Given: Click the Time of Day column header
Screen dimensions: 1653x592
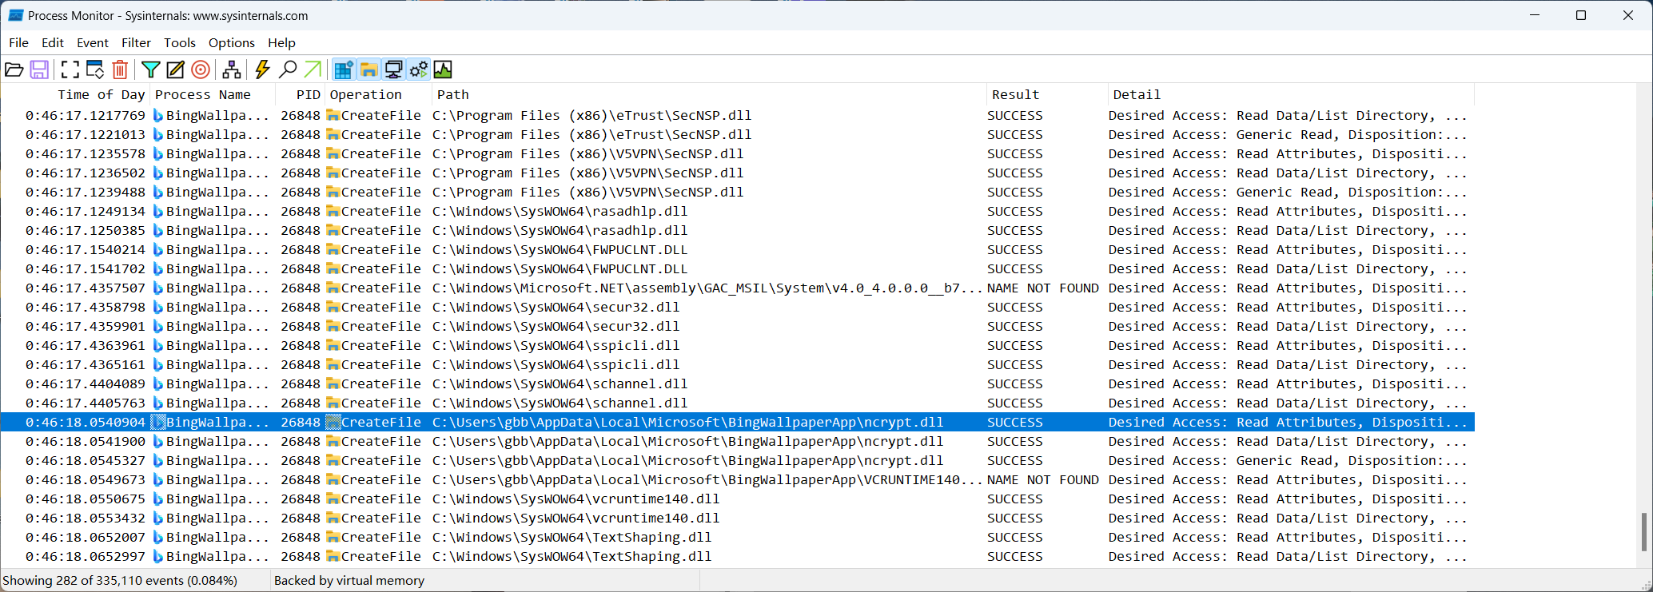Looking at the screenshot, I should point(75,94).
